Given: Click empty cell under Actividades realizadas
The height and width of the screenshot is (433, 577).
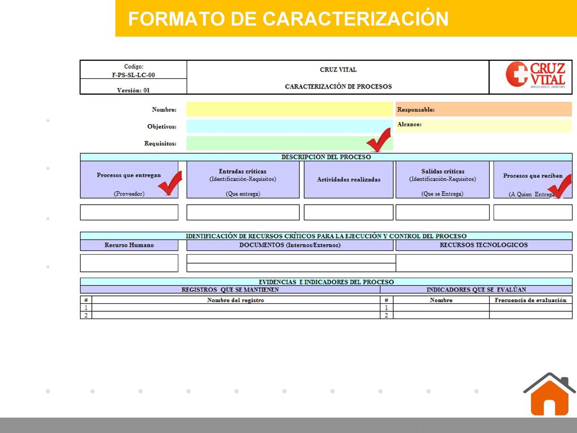Looking at the screenshot, I should 348,213.
